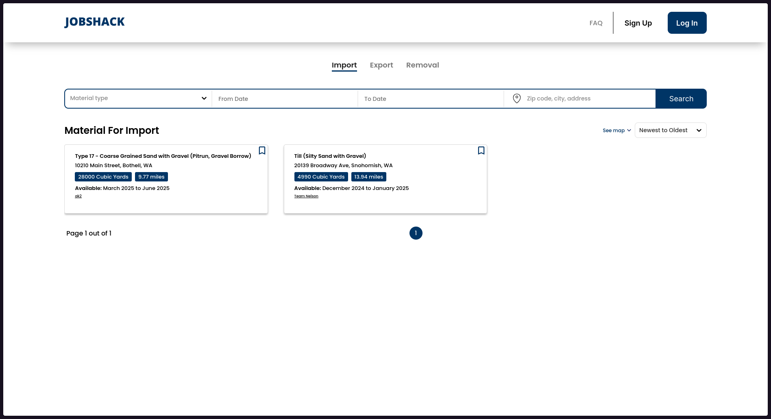Open the Material type dropdown
Viewport: 771px width, 419px height.
coord(138,98)
